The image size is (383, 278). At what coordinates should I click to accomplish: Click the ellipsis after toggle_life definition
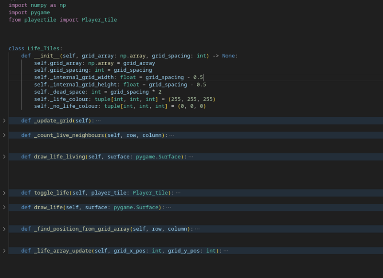(178, 193)
